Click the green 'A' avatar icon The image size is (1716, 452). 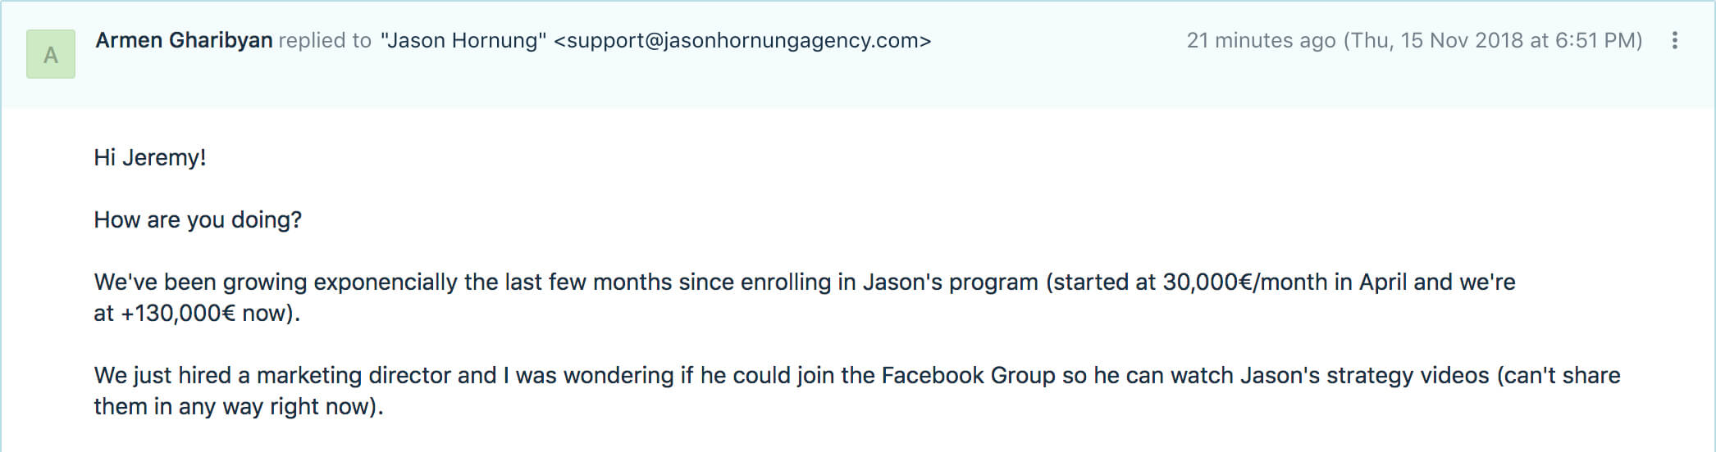click(51, 54)
